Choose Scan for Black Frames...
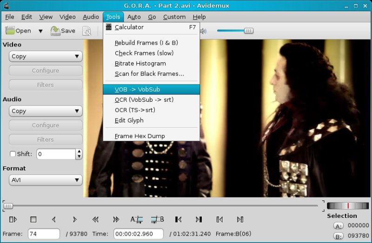The height and width of the screenshot is (243, 372). (151, 74)
